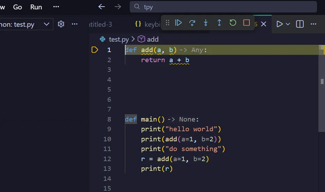Screen dimensions: 325x192
Task: Toggle breakpoint marker on line 1
Action: pyautogui.click(x=95, y=50)
